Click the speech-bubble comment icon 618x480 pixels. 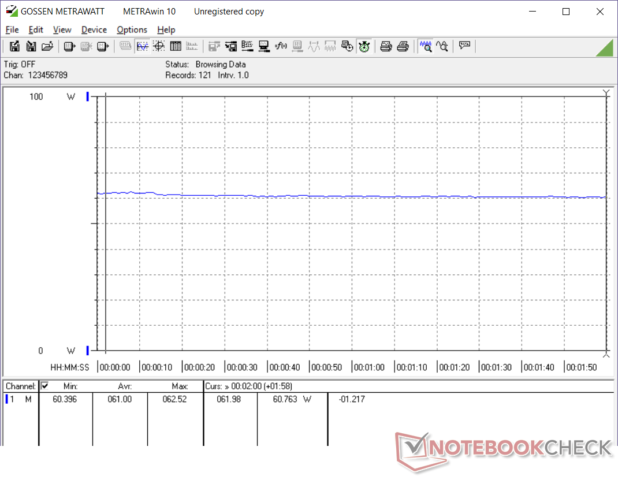[465, 45]
